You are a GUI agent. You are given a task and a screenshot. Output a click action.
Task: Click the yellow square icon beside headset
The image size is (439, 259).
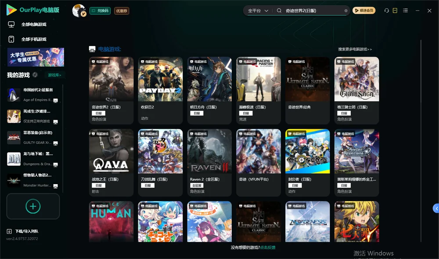pos(395,10)
